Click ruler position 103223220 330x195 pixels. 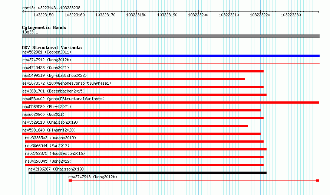coord(260,15)
